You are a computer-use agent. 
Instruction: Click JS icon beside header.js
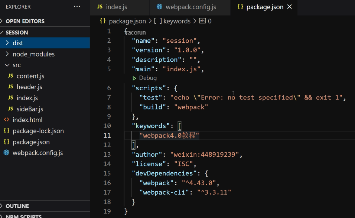click(x=11, y=87)
